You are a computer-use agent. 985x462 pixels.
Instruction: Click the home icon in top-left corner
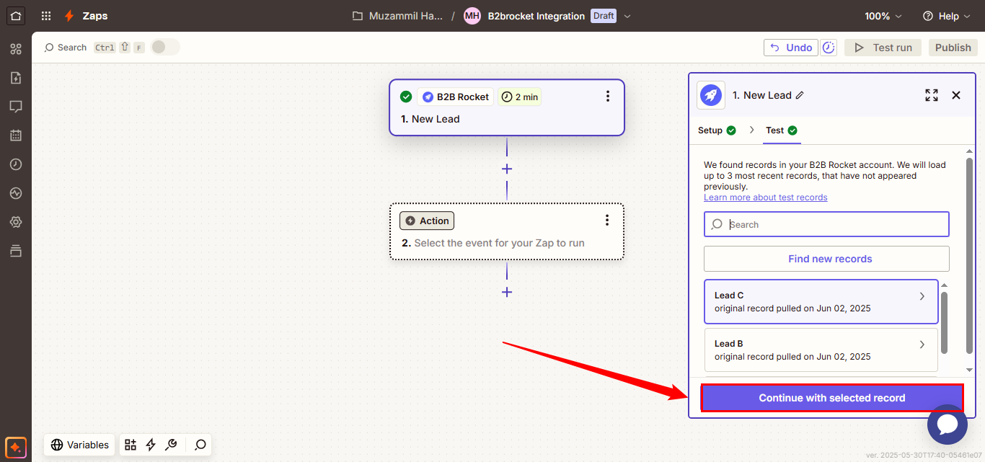pyautogui.click(x=16, y=15)
